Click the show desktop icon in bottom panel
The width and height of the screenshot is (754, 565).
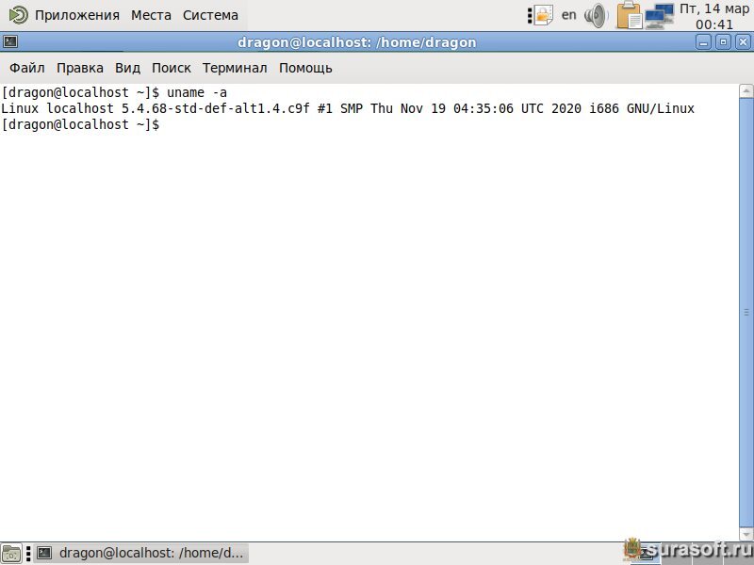[11, 554]
